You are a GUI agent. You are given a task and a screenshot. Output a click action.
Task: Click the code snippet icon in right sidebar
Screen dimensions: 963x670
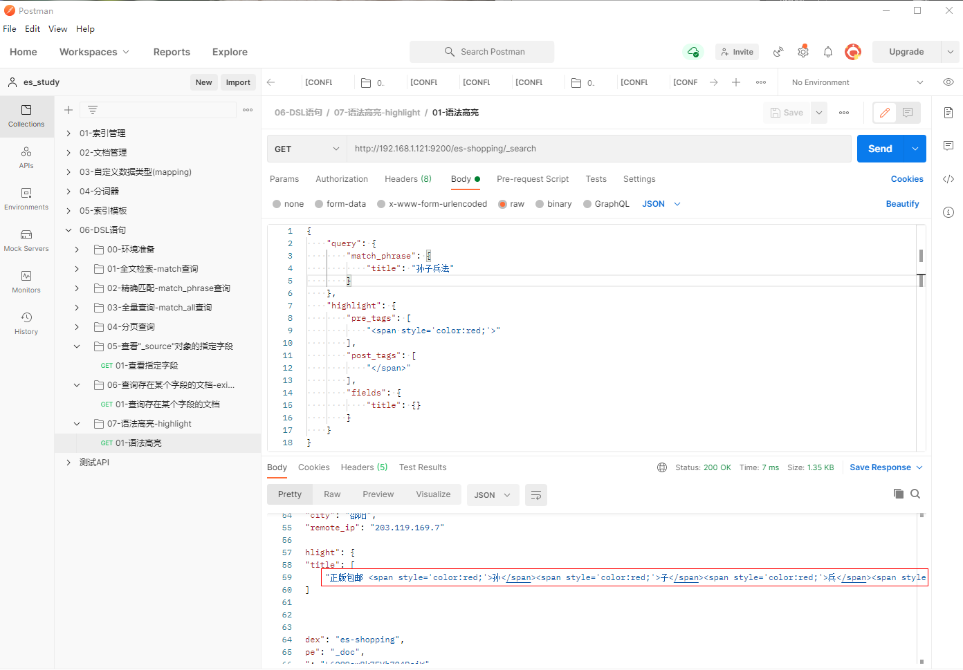point(948,179)
